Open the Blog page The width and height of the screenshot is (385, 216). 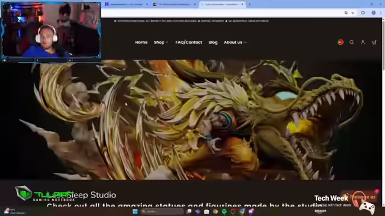(x=213, y=43)
